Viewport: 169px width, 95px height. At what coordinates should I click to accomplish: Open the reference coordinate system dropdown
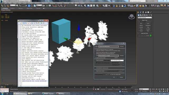click(39, 5)
